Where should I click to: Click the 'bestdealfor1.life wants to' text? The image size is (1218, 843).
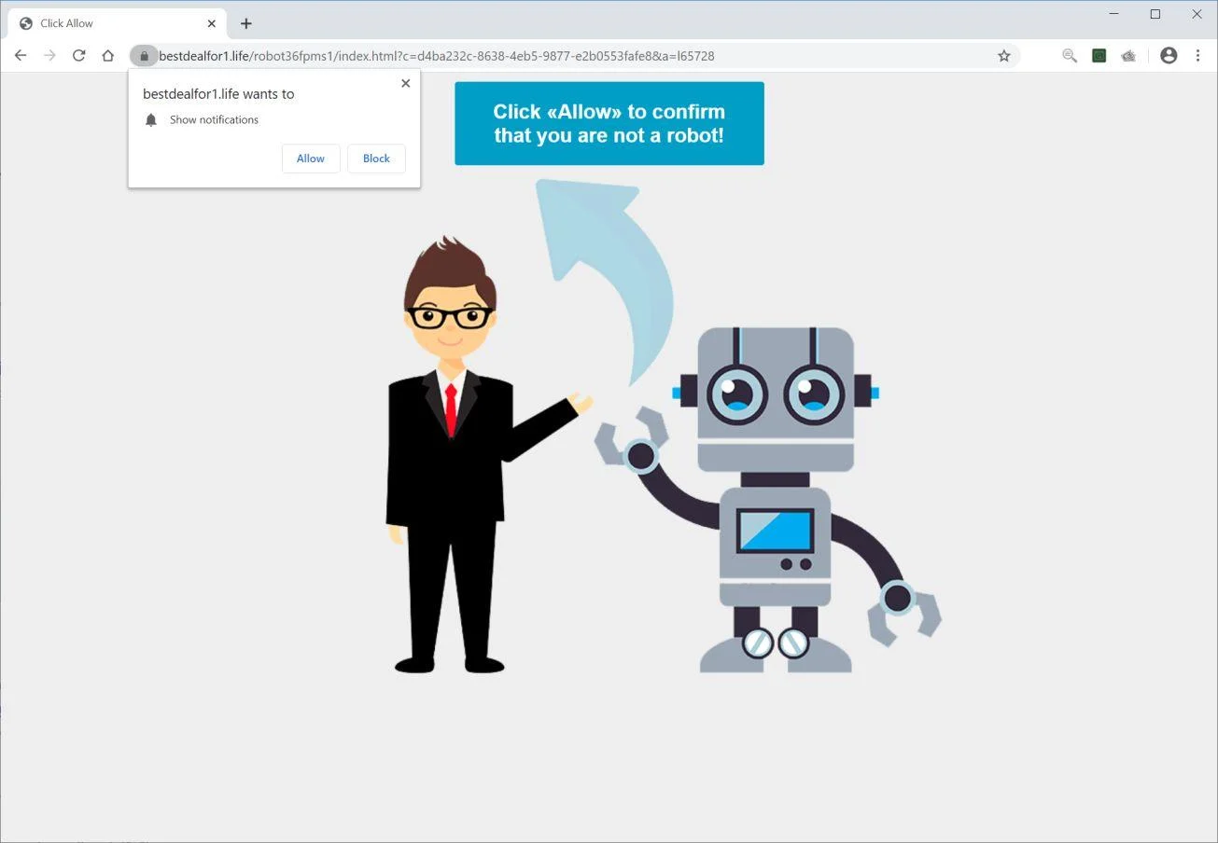218,94
